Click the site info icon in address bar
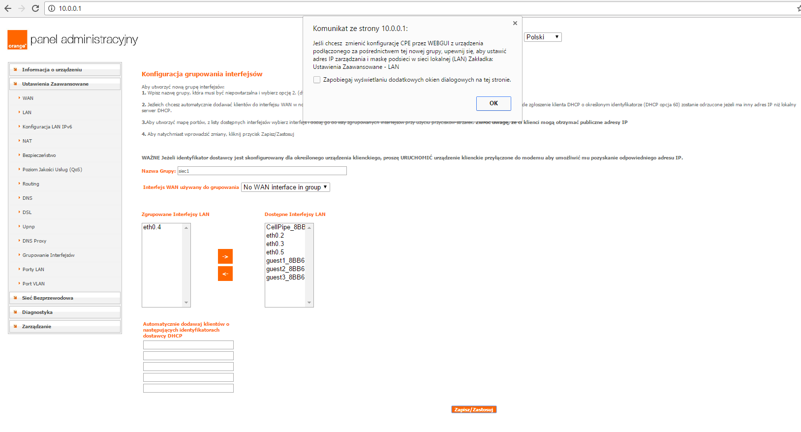801x432 pixels. point(52,8)
